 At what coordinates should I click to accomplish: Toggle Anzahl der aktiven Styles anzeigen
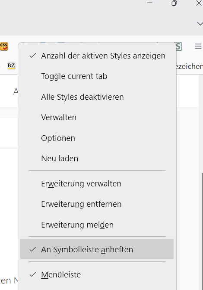pos(97,55)
